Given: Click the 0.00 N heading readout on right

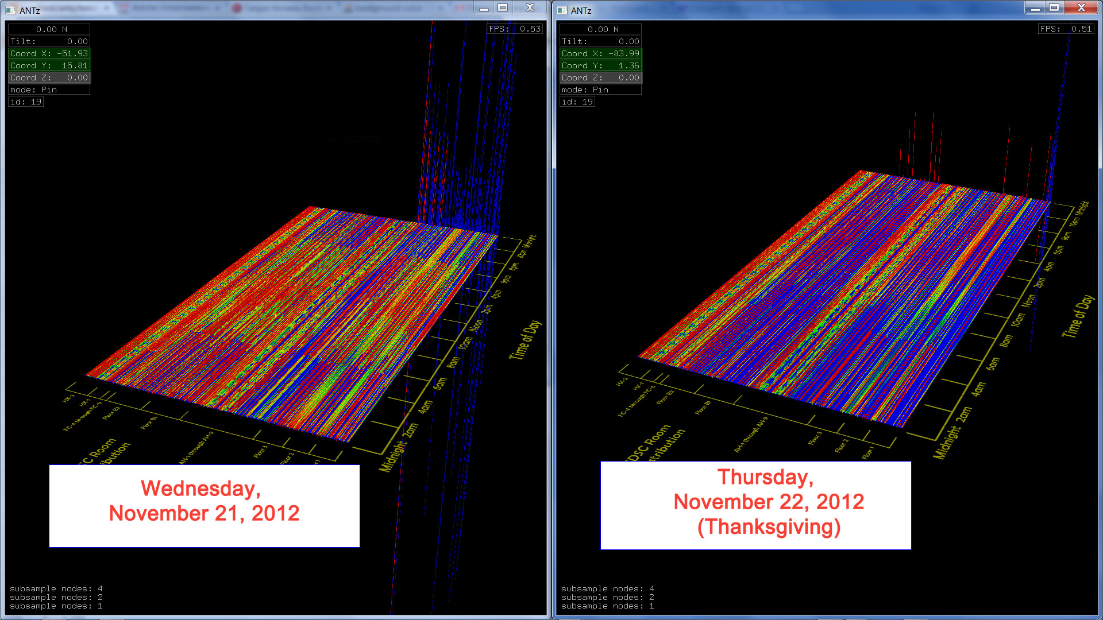Looking at the screenshot, I should click(x=600, y=29).
